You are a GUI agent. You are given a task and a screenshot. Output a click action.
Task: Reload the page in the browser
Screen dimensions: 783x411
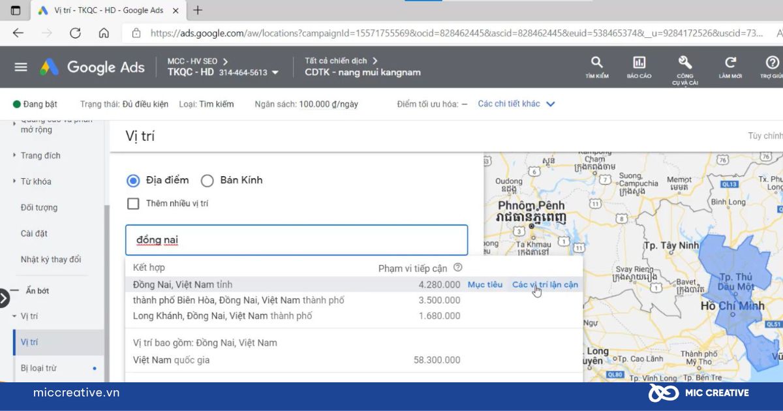75,33
